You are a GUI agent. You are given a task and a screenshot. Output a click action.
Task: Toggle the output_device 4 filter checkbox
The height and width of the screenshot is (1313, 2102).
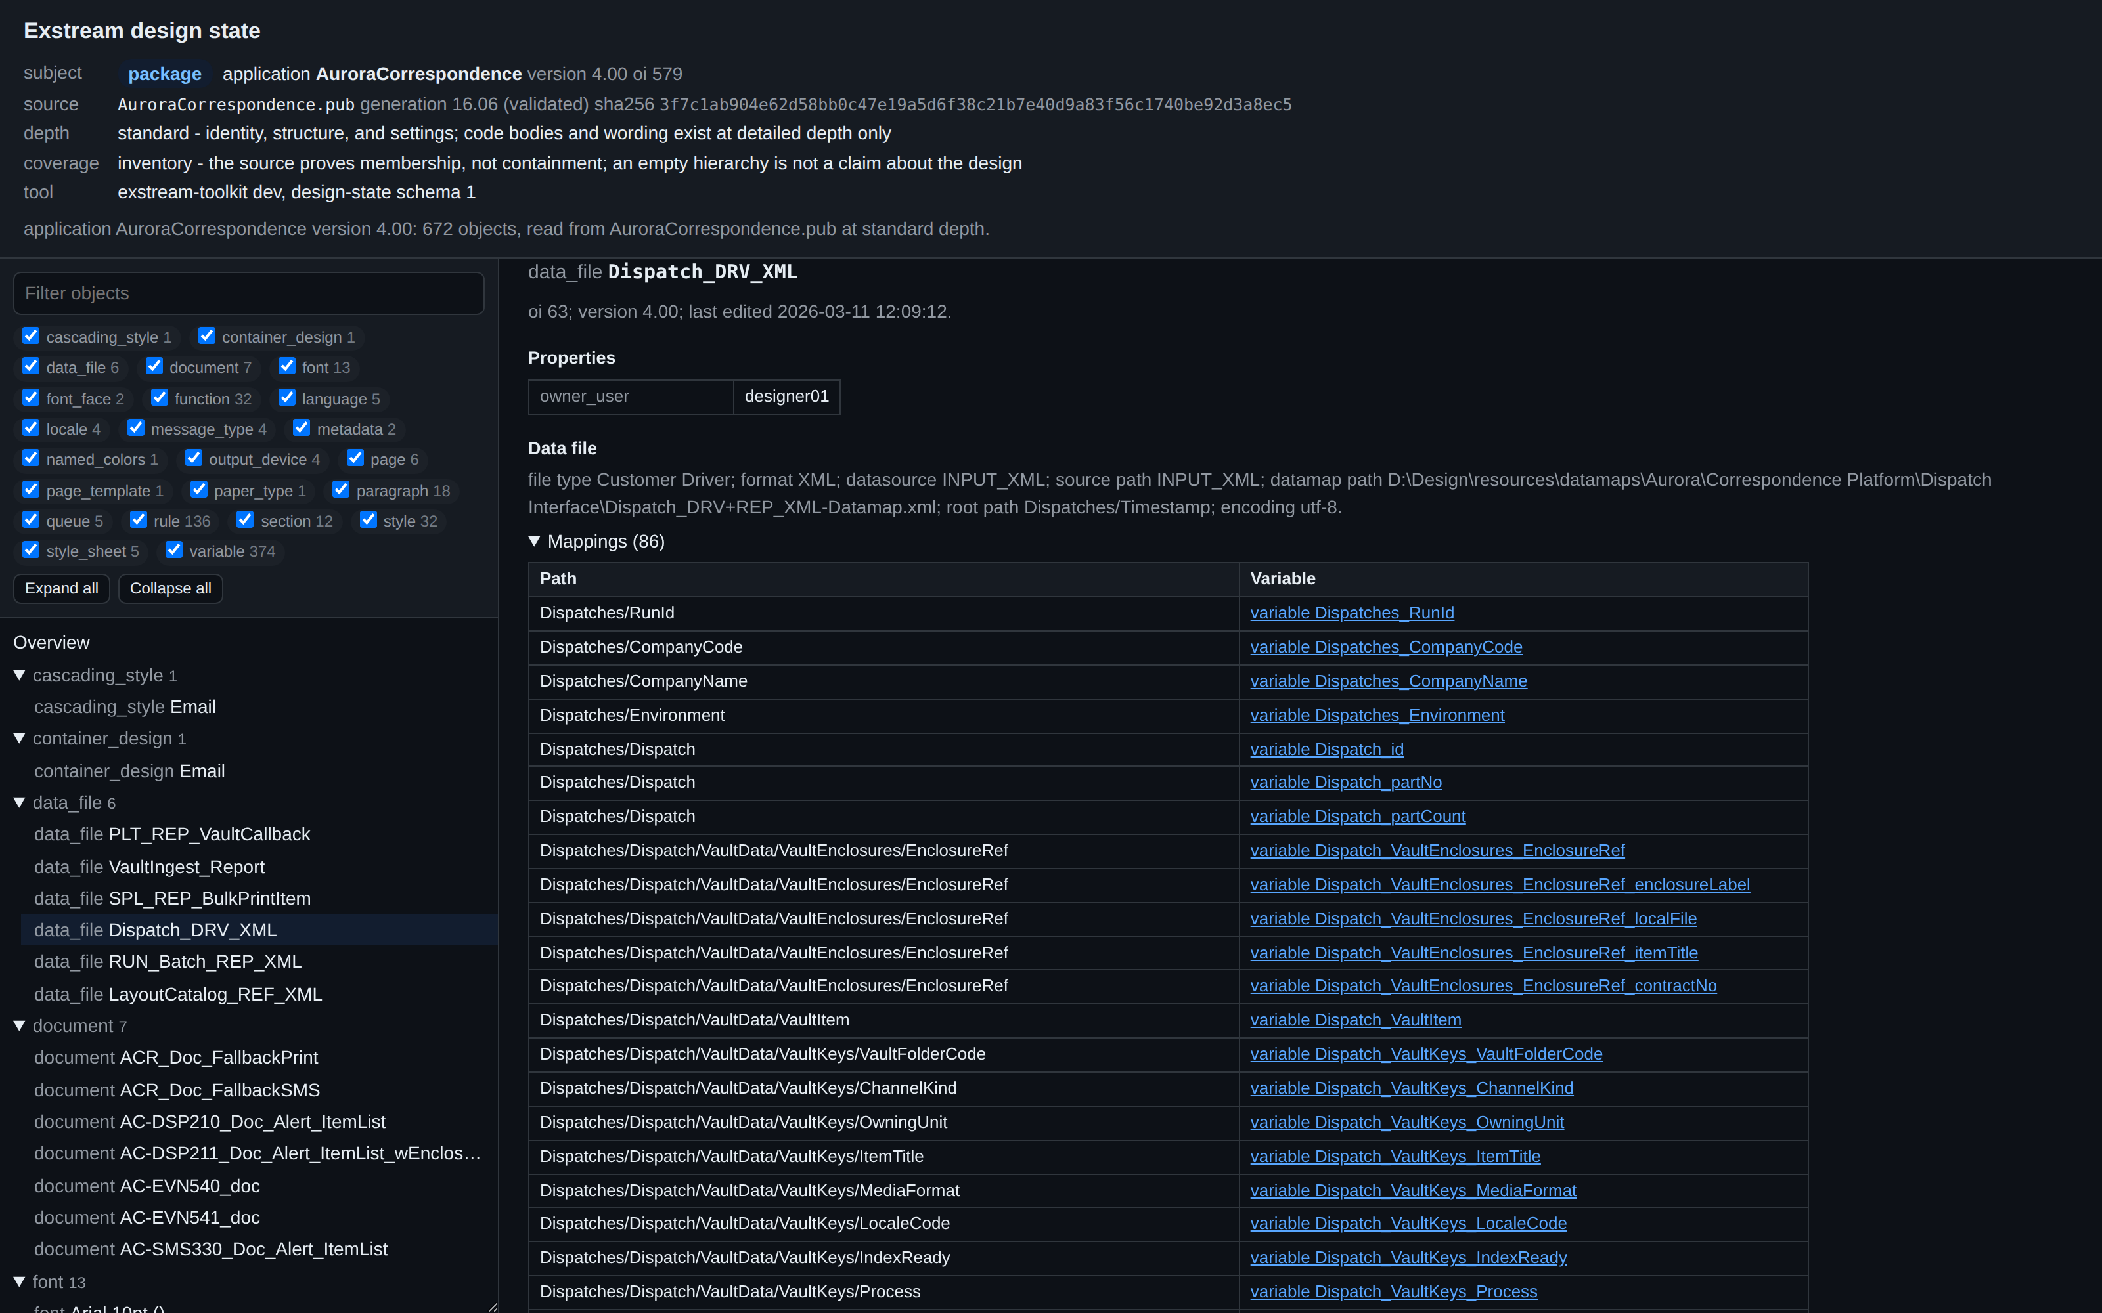pyautogui.click(x=194, y=458)
